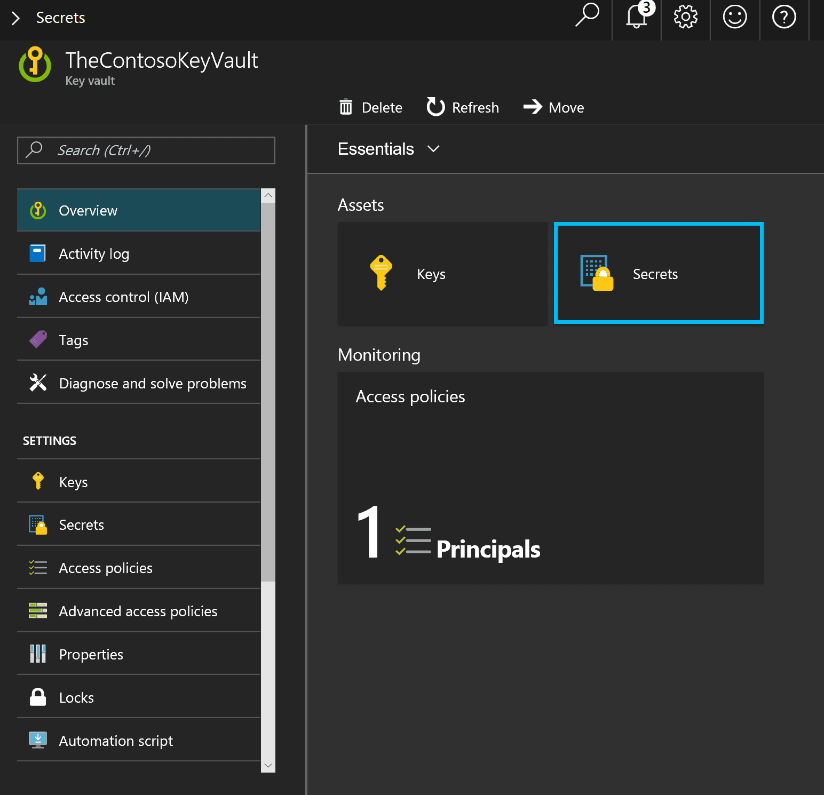
Task: Open Activity log menu item
Action: click(139, 253)
